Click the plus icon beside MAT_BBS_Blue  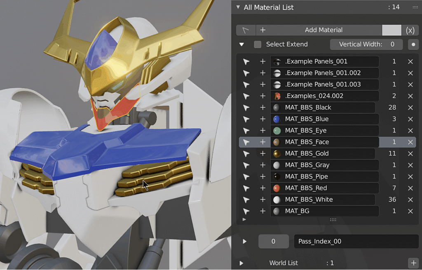click(x=263, y=119)
